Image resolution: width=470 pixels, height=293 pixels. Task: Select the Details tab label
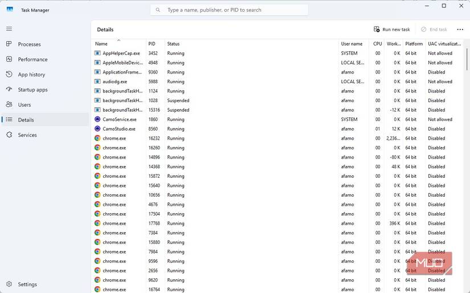(x=26, y=120)
